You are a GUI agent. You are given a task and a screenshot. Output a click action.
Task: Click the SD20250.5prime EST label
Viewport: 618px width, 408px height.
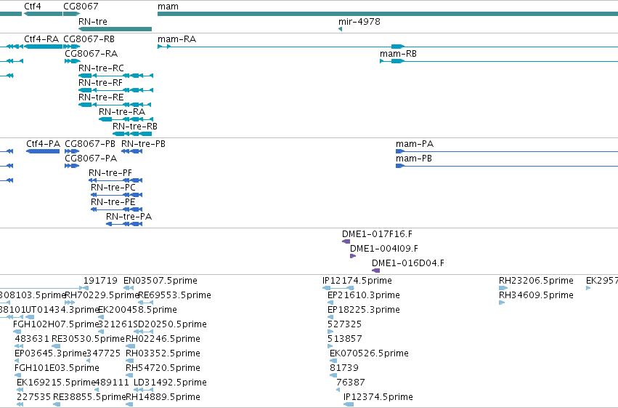pyautogui.click(x=170, y=324)
